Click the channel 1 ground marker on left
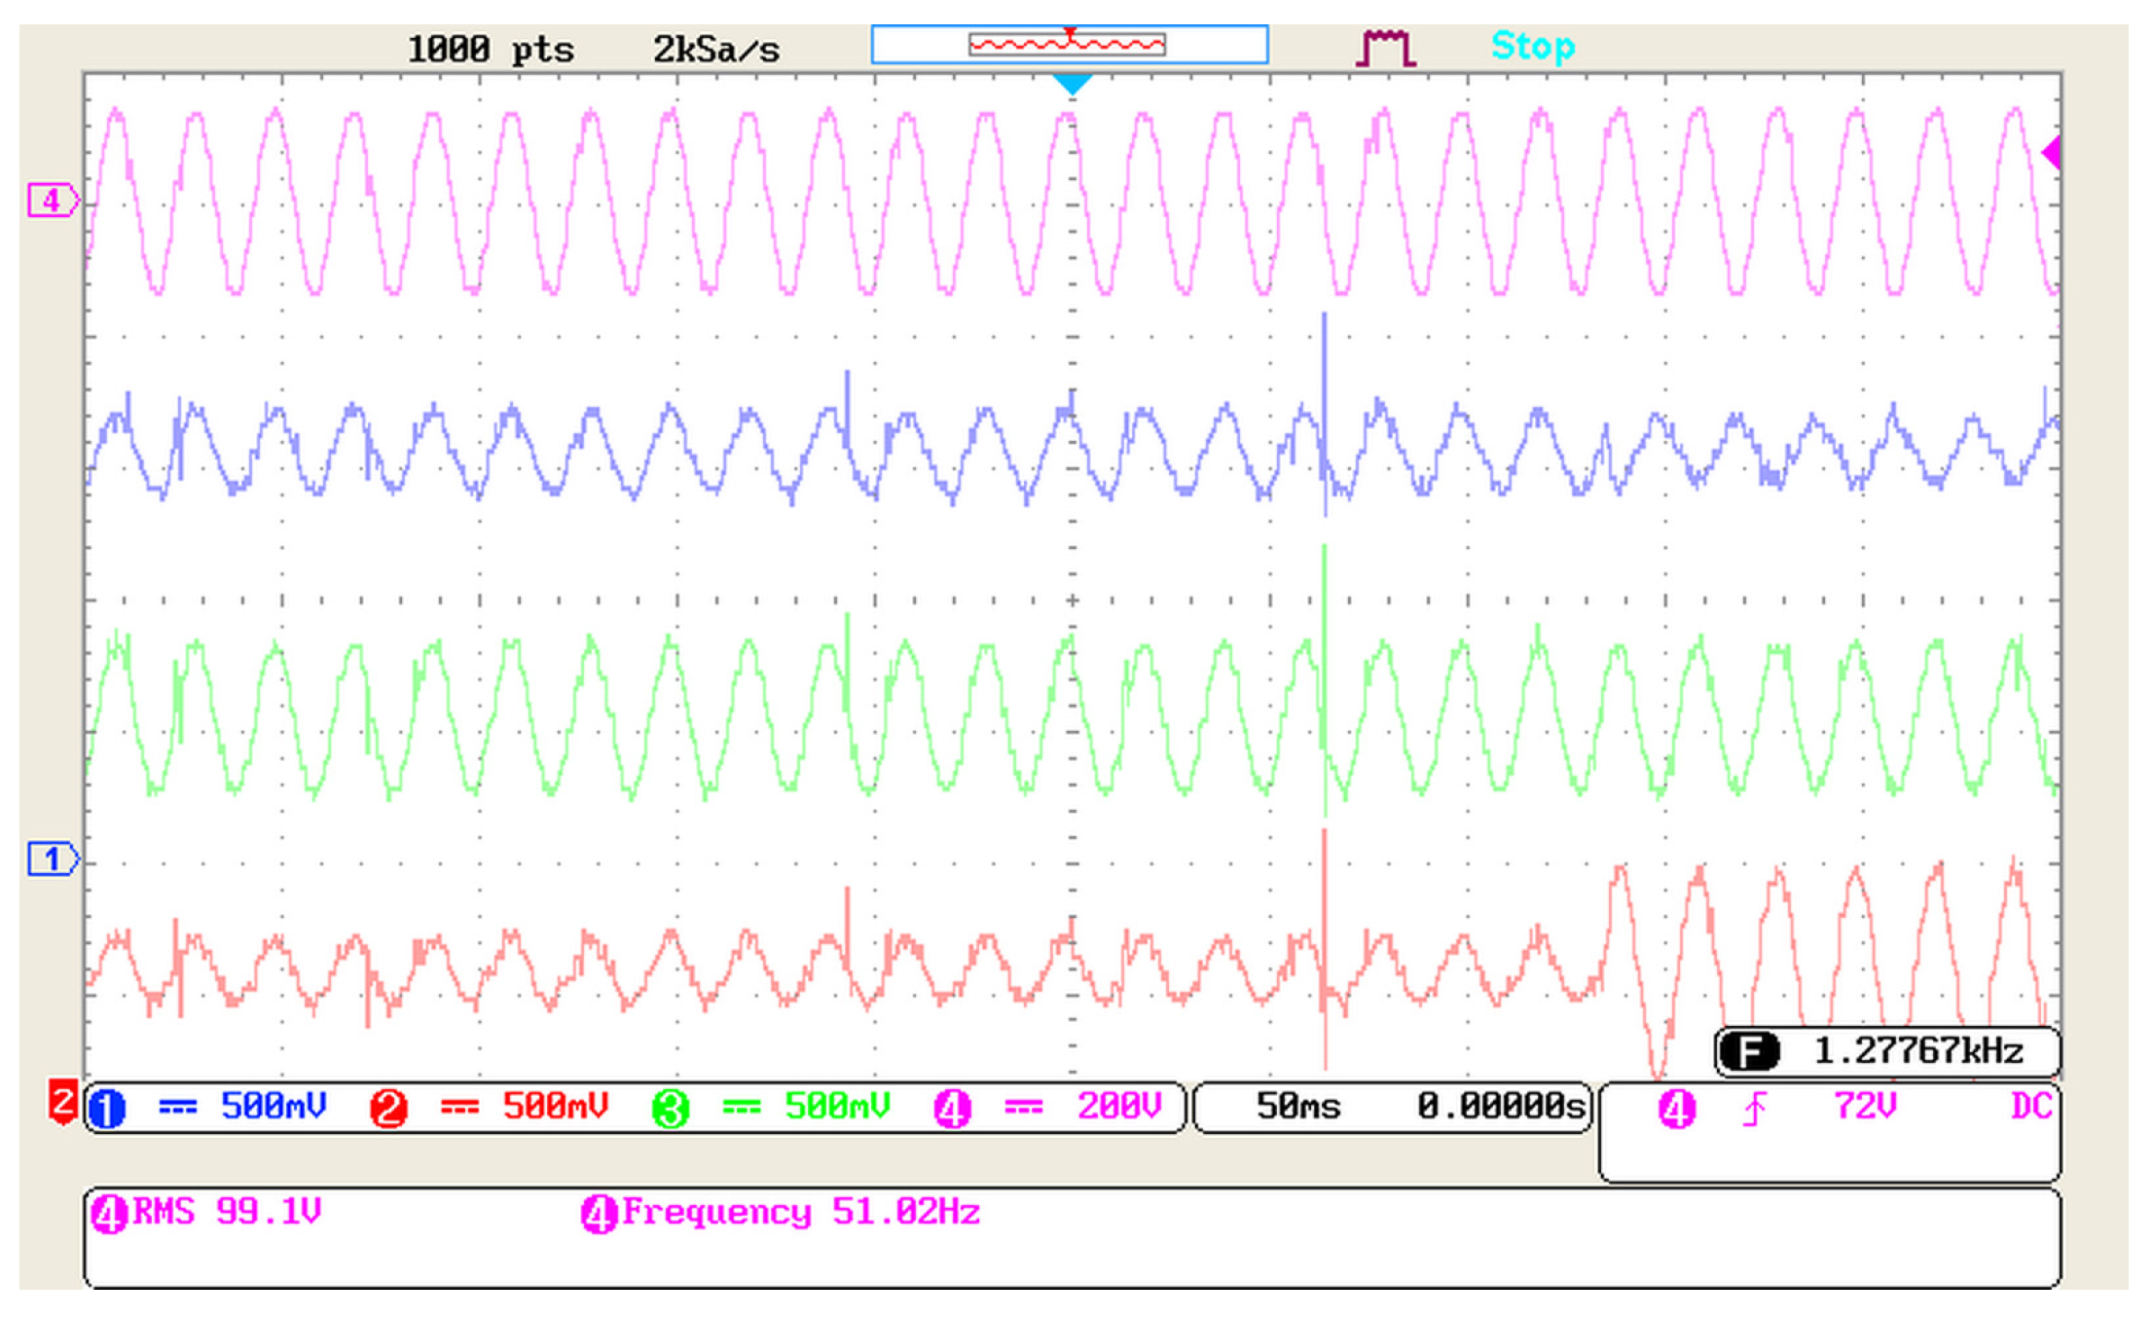The height and width of the screenshot is (1317, 2153). click(x=52, y=860)
